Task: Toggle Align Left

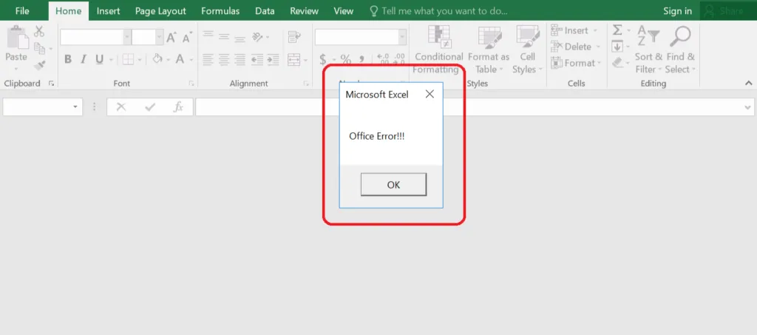Action: pos(208,59)
